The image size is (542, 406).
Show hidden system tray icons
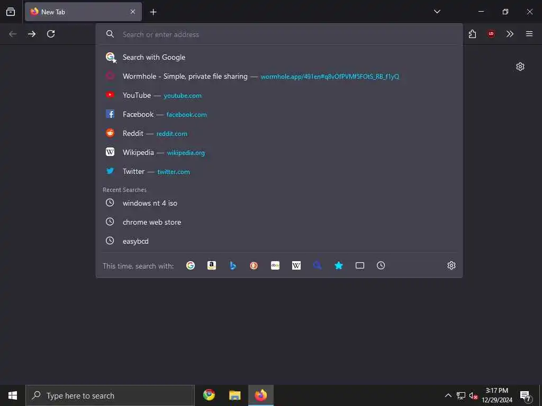(448, 395)
